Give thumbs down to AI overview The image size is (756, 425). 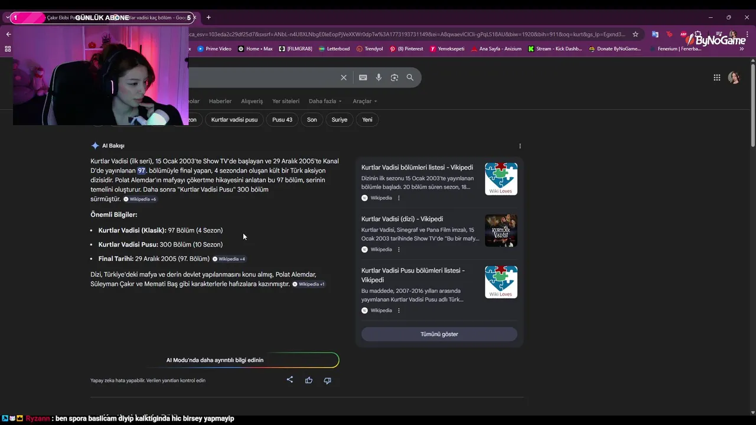(327, 380)
